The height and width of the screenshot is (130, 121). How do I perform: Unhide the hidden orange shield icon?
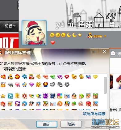(88, 96)
